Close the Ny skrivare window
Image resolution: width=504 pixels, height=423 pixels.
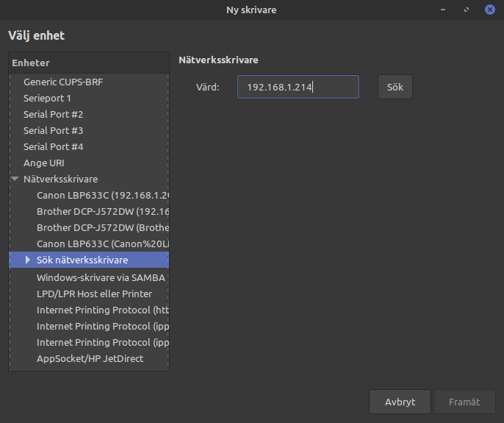489,10
